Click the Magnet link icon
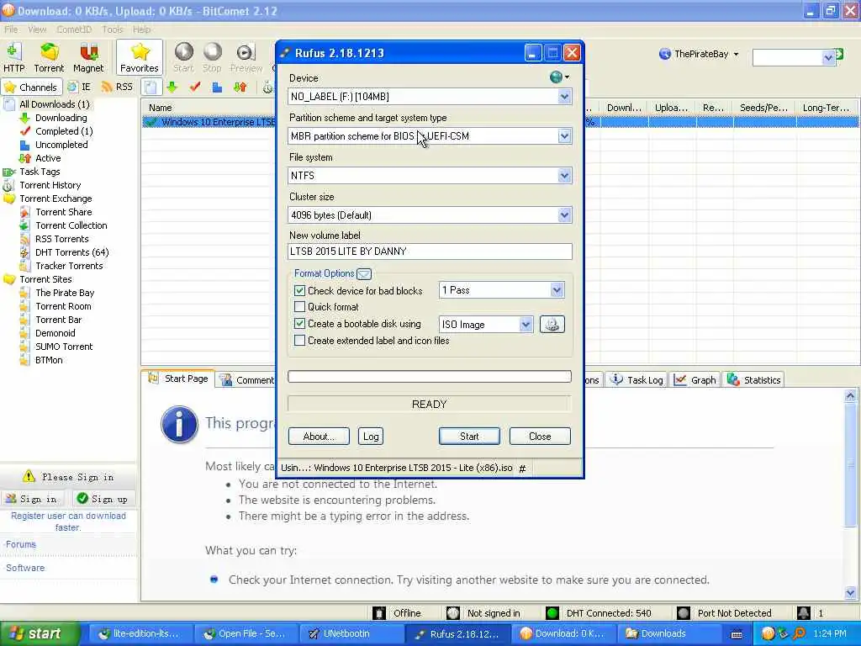Viewport: 861px width, 646px height. pyautogui.click(x=87, y=57)
